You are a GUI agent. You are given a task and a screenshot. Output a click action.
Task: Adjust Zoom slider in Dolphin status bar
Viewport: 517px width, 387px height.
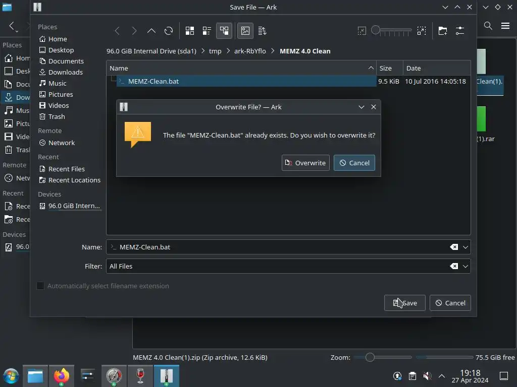coord(383,357)
